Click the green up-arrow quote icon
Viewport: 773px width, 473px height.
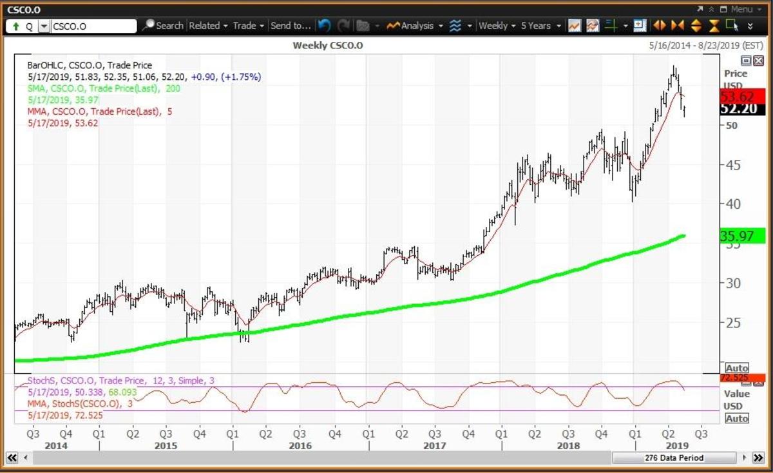click(15, 26)
